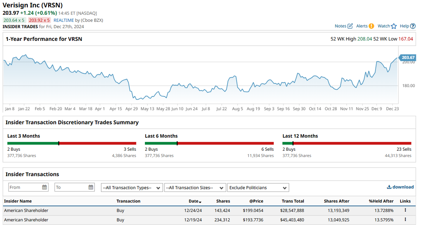Click the Watch link
422x225 pixels.
click(x=384, y=26)
